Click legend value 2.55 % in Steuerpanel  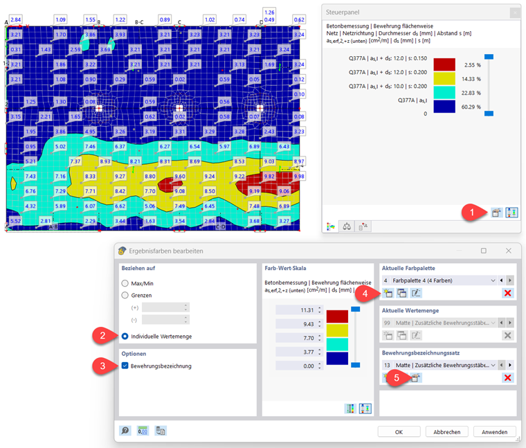472,65
